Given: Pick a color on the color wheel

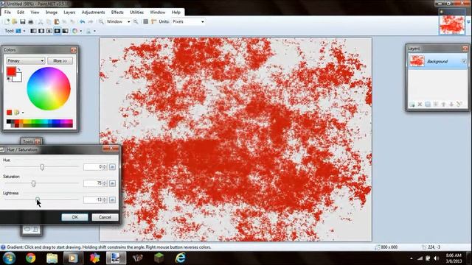Looking at the screenshot, I should (49, 88).
